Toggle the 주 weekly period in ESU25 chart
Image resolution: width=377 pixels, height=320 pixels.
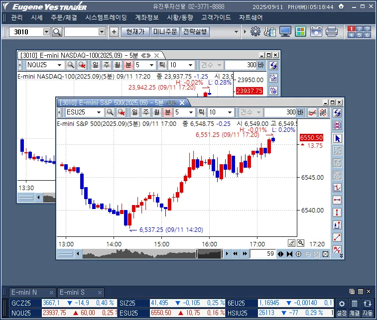pos(146,112)
